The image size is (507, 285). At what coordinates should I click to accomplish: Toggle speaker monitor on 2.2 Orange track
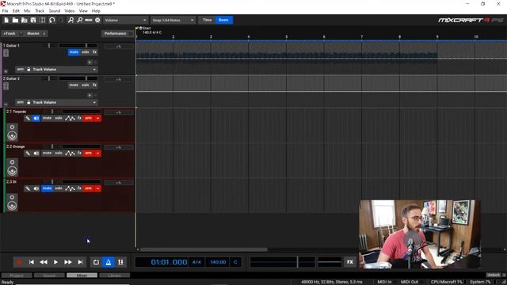pyautogui.click(x=36, y=153)
